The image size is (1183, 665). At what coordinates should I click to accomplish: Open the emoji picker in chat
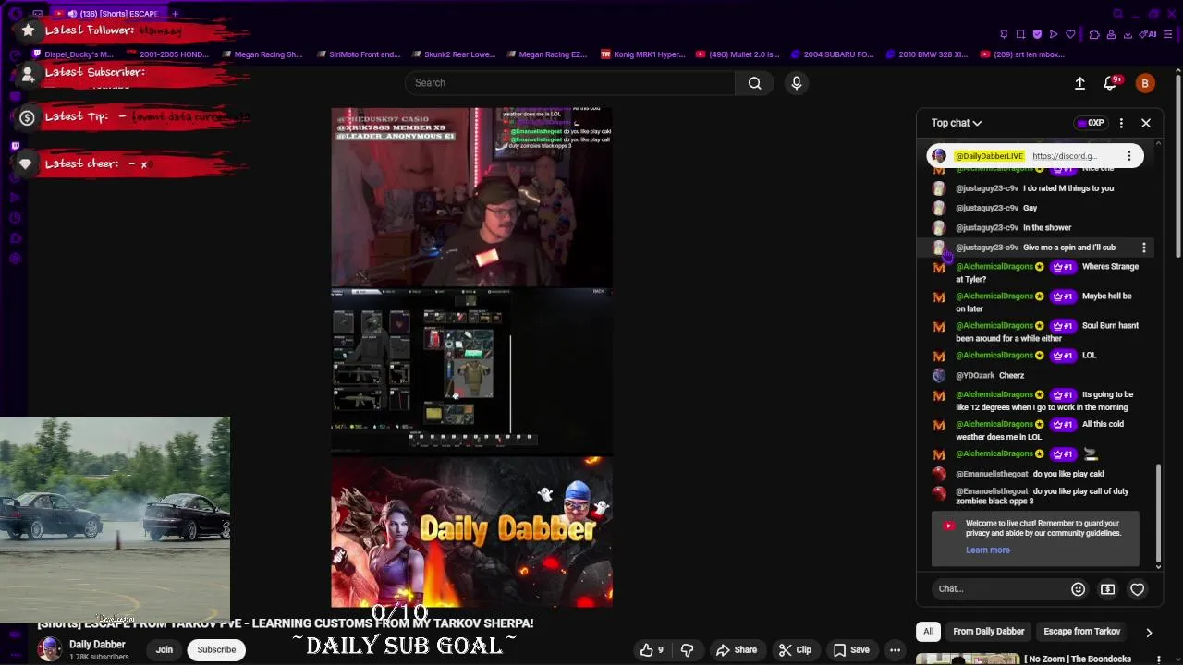(1078, 589)
